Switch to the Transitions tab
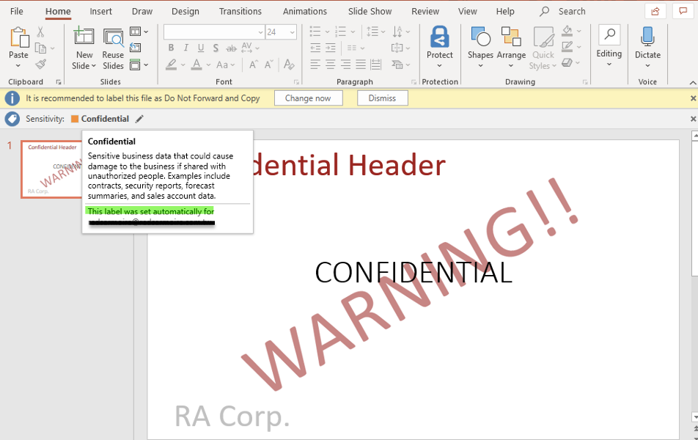 pyautogui.click(x=240, y=11)
